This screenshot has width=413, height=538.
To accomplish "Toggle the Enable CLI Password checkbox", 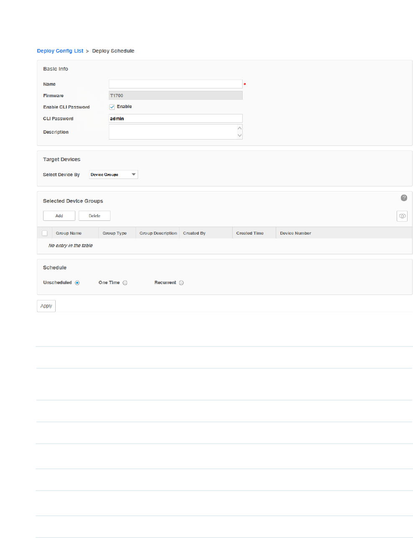I will point(112,107).
